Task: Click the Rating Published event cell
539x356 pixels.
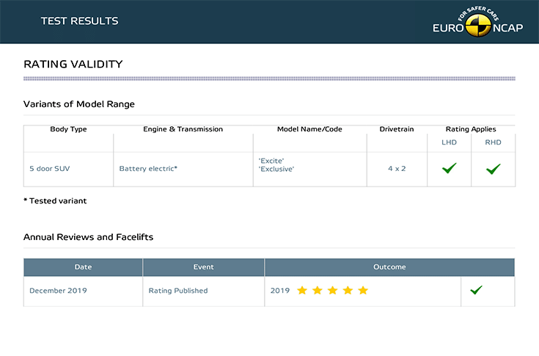Action: (x=178, y=291)
